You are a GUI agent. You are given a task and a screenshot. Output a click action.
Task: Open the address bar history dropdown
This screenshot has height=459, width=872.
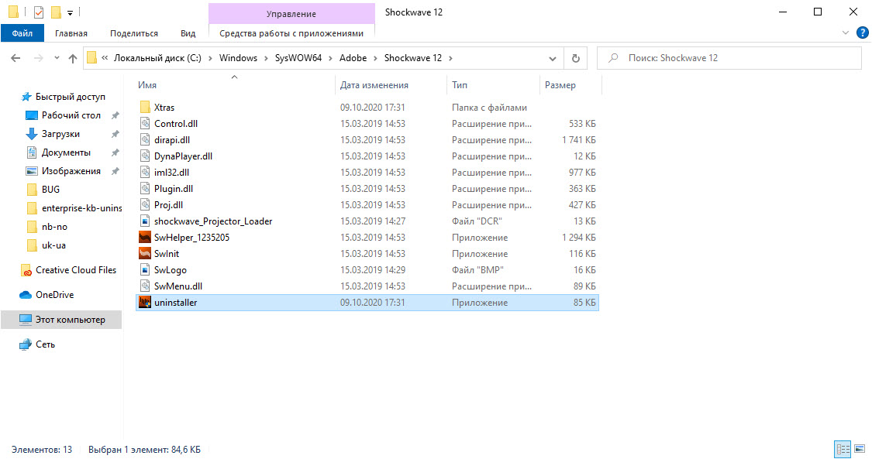552,58
